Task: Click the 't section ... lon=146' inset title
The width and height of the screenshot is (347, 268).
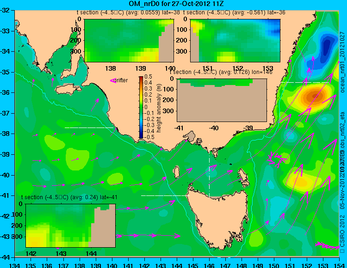Action: (x=221, y=72)
